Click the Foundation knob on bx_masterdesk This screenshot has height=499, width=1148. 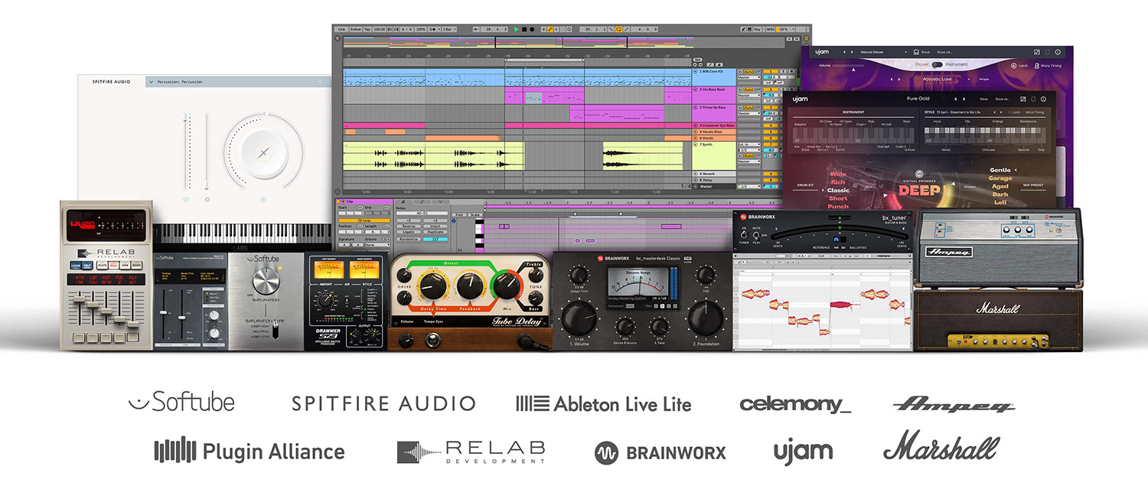point(704,315)
